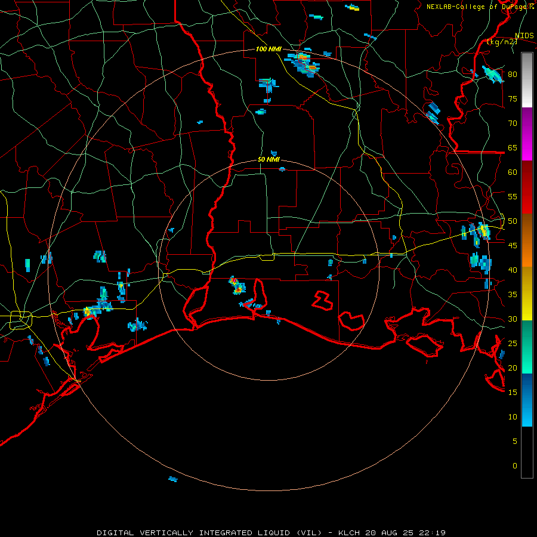This screenshot has width=537, height=537.
Task: Click the isolated echo over the Gulf below the outer ring
Action: coord(173,479)
